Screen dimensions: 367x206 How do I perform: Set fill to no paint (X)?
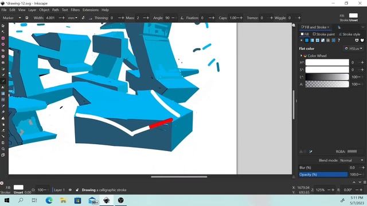(x=302, y=41)
